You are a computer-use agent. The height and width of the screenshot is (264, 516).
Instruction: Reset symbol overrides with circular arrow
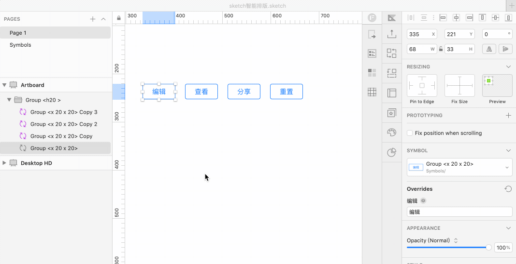click(x=508, y=189)
